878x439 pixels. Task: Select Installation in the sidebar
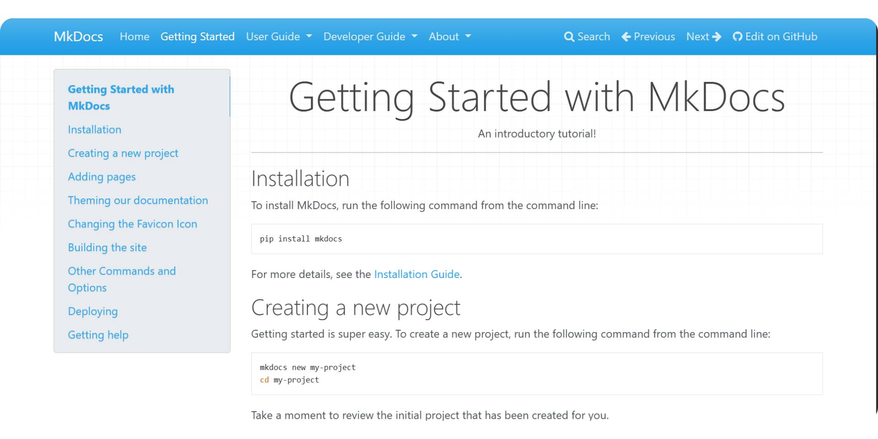tap(94, 129)
